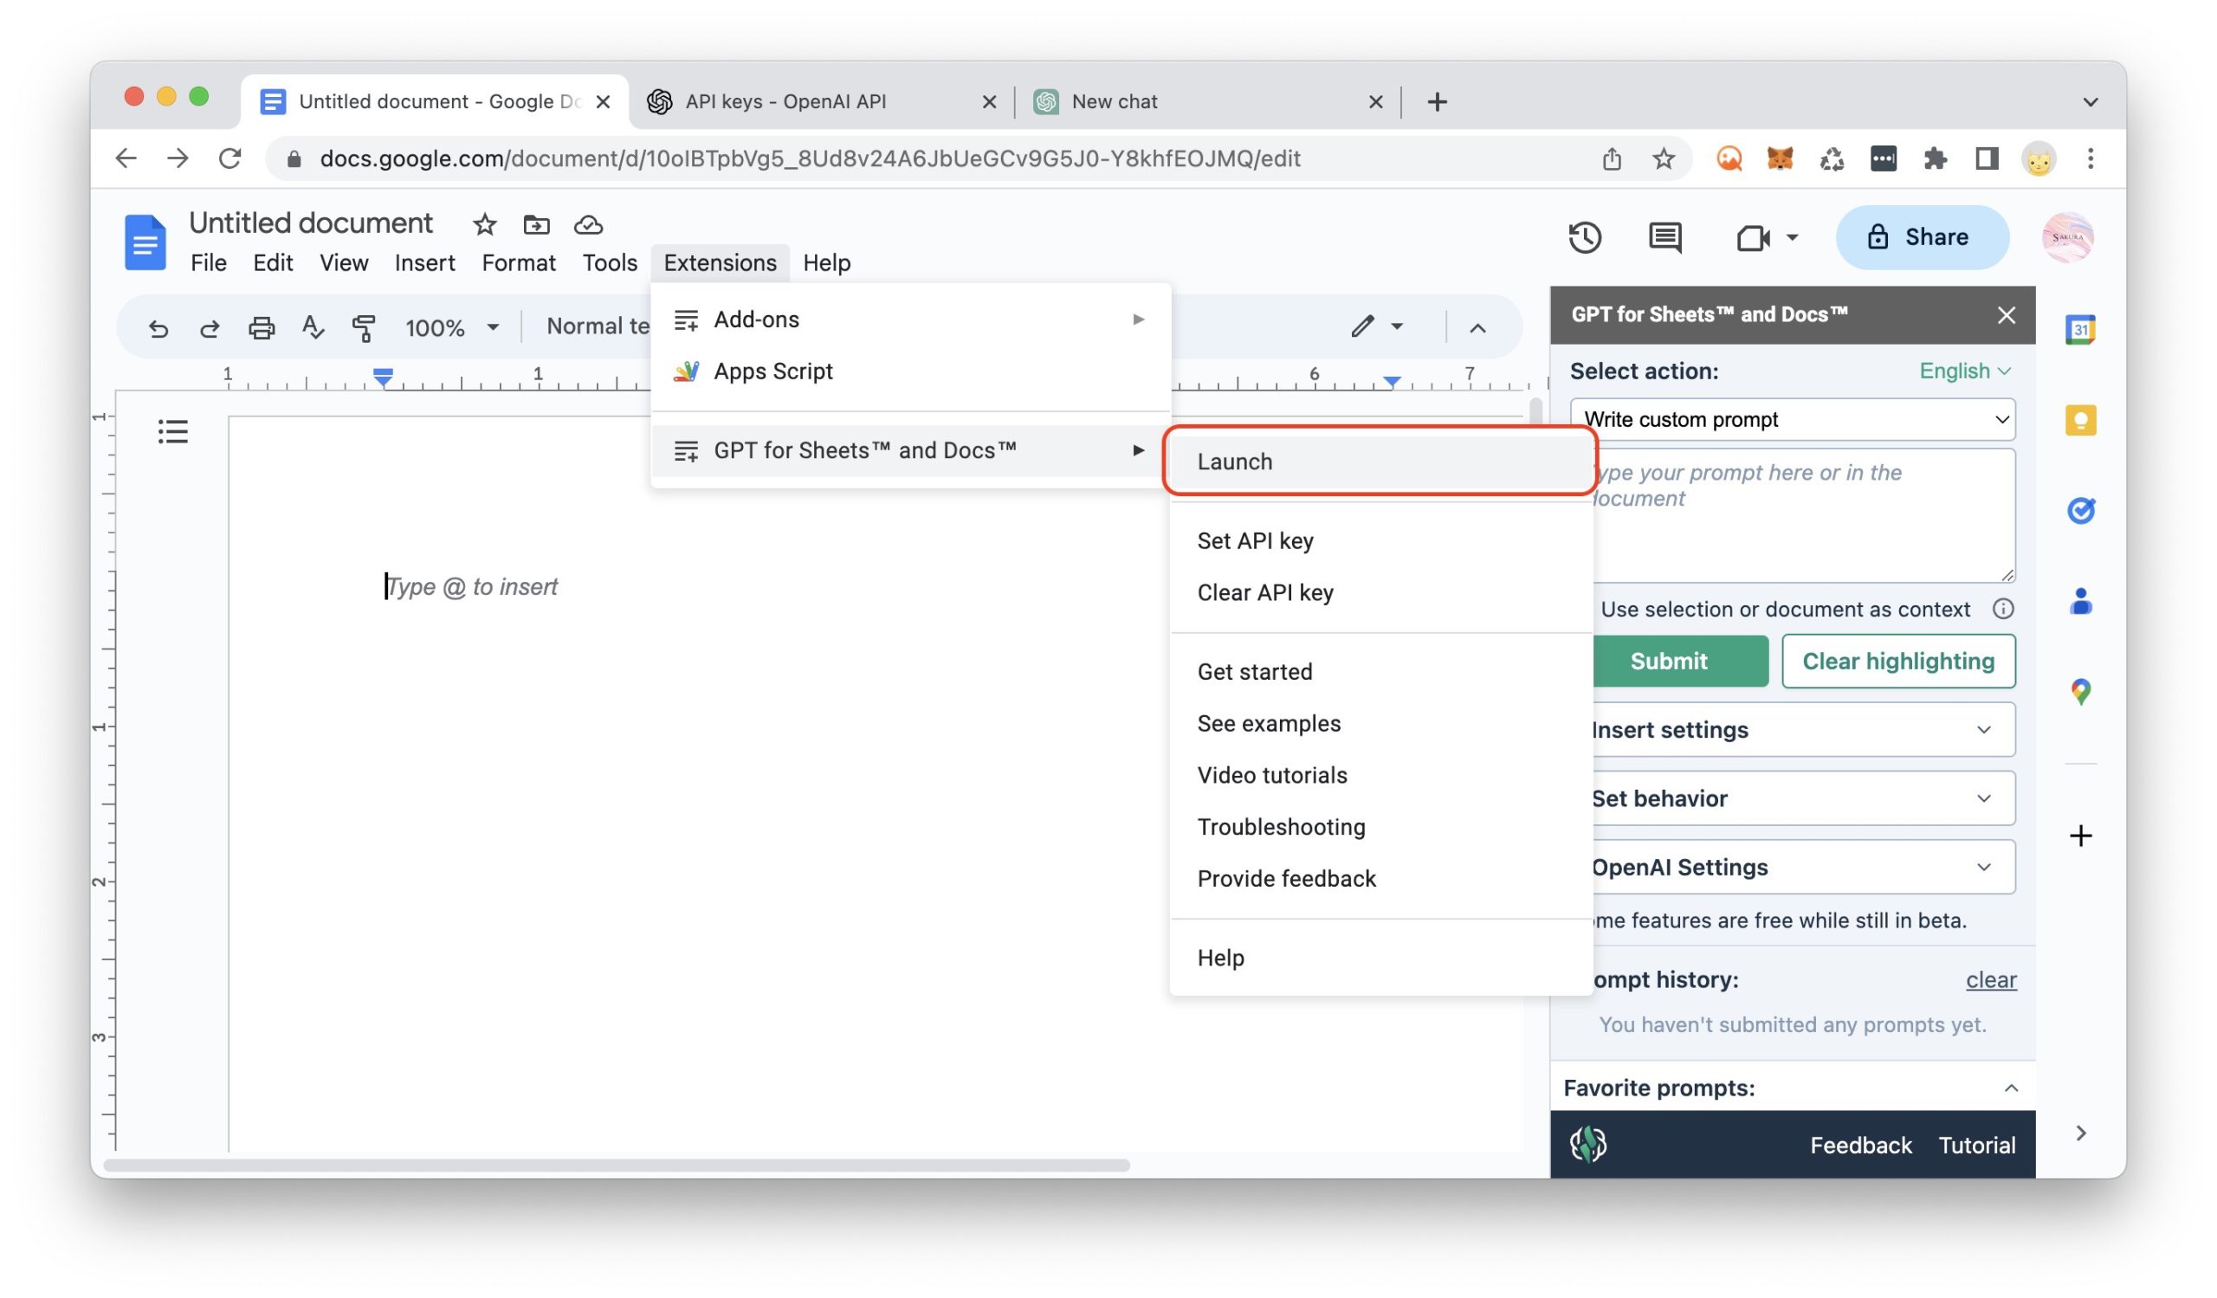Click the spell check icon
Viewport: 2217px width, 1298px height.
click(x=313, y=328)
